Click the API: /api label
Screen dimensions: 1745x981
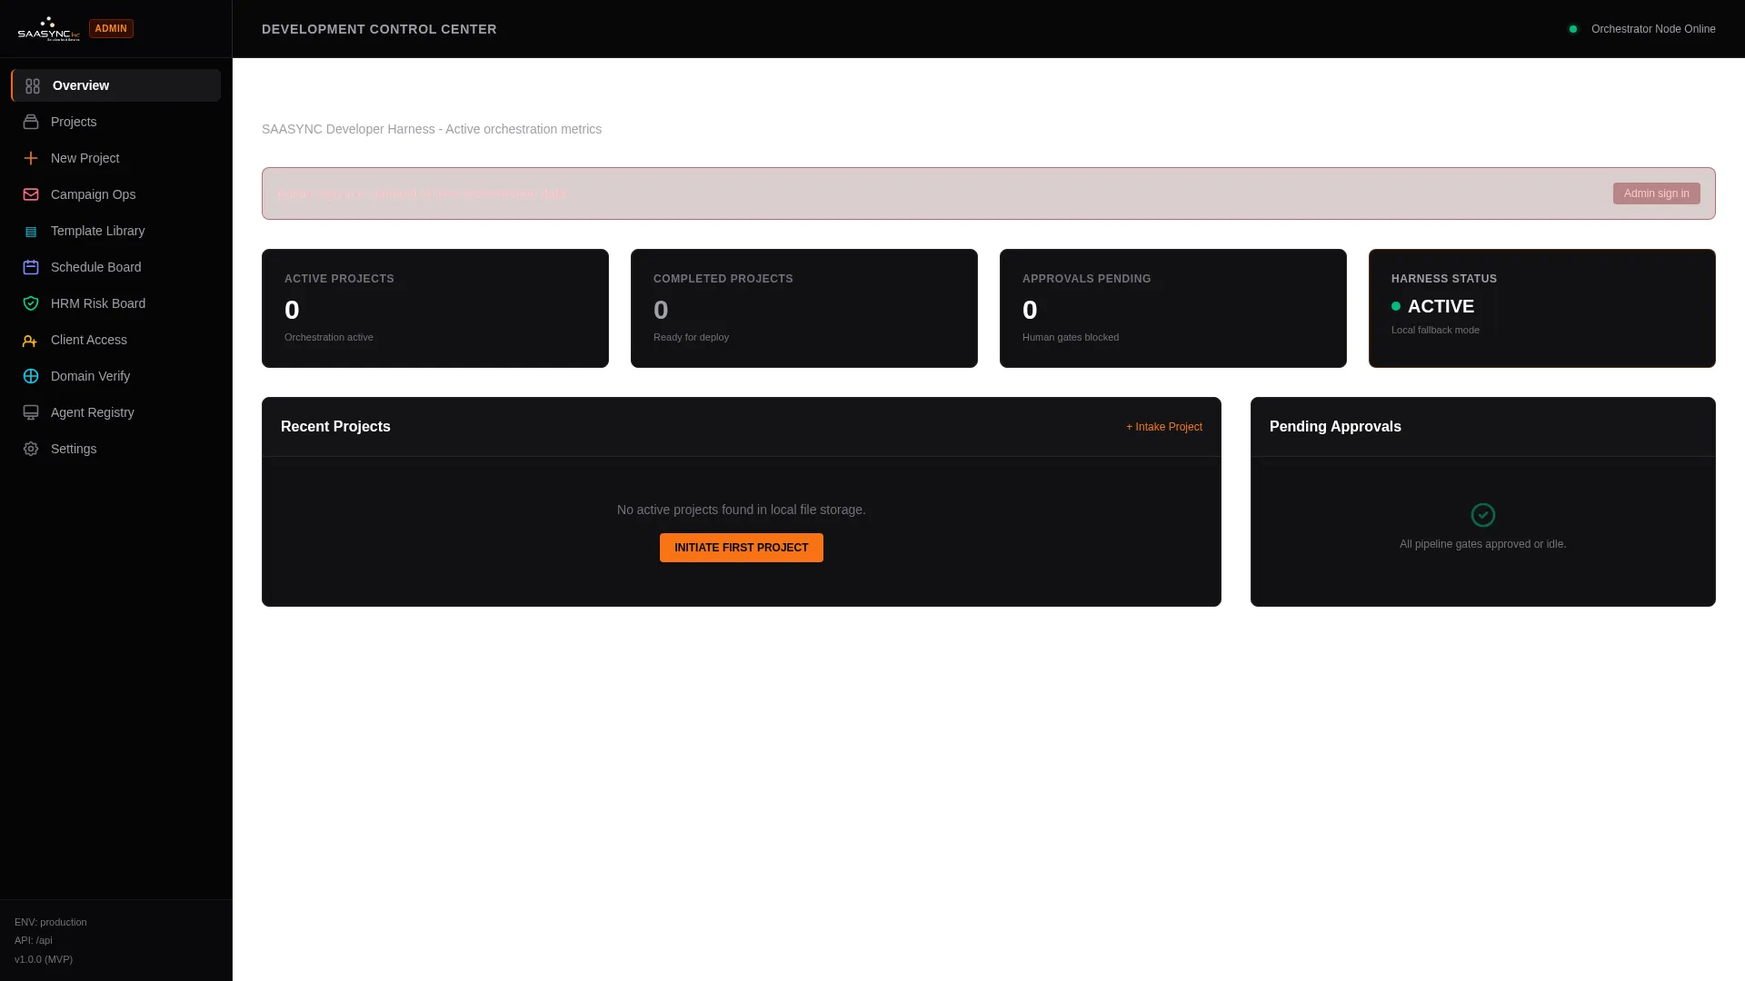coord(34,940)
